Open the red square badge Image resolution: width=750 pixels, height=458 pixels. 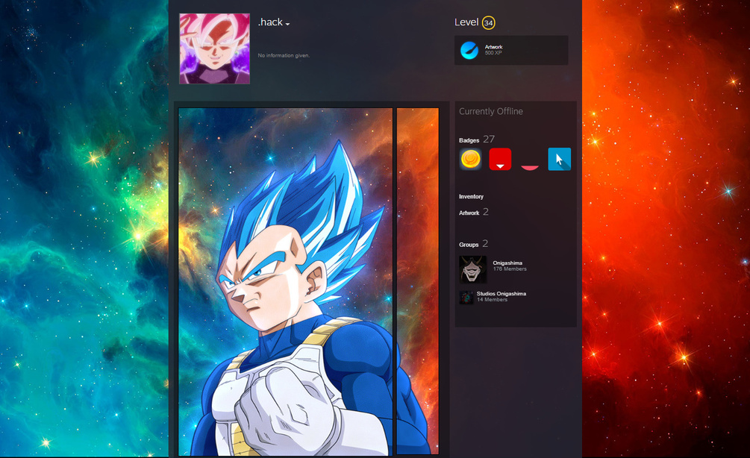[500, 159]
